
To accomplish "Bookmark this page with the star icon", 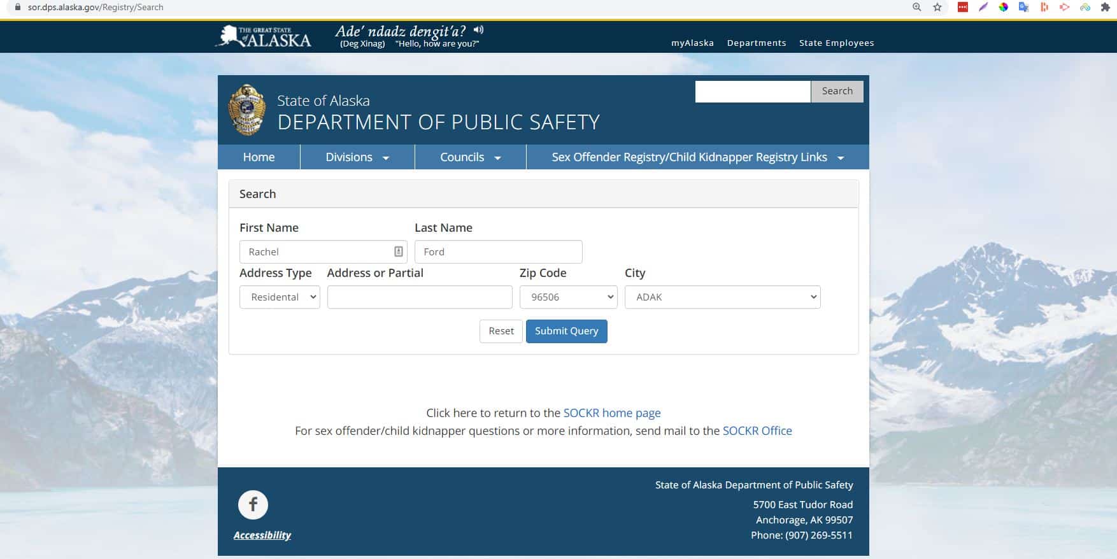I will [x=937, y=7].
